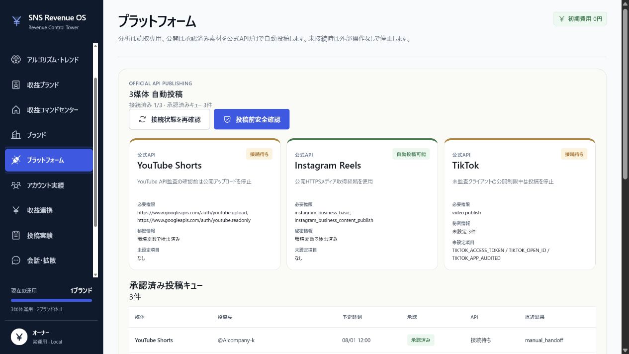Click 承認済み badge in YouTube Shorts row
Screen dimensions: 629x354
(421, 340)
